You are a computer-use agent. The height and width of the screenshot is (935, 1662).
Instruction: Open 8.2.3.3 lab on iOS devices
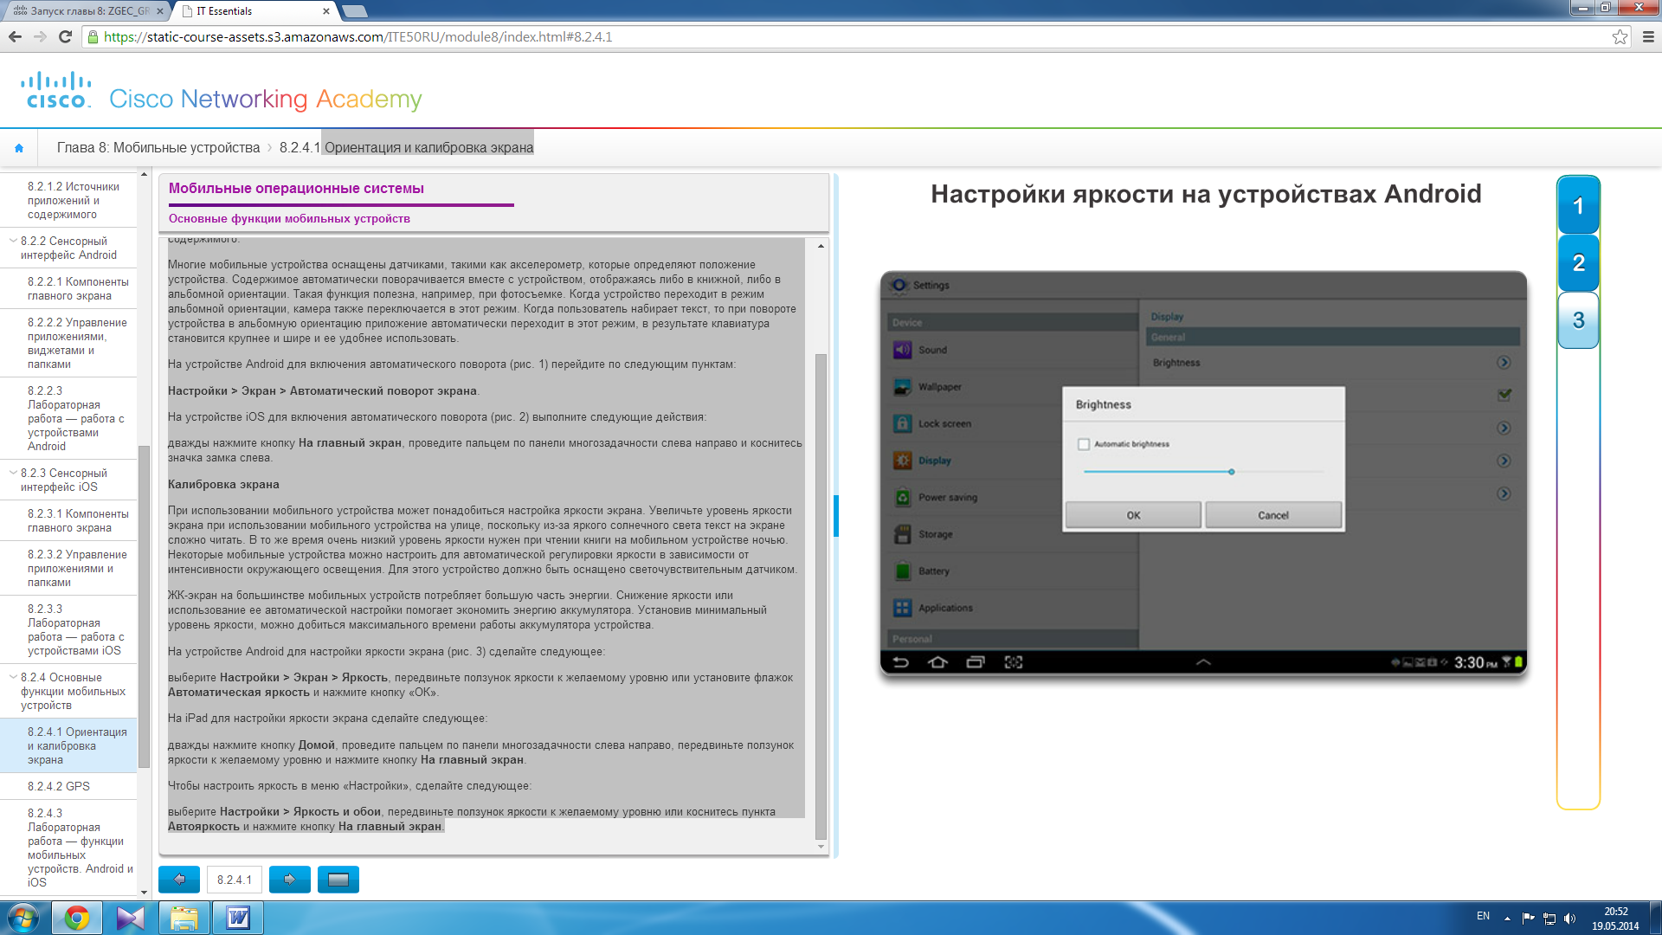[x=68, y=629]
